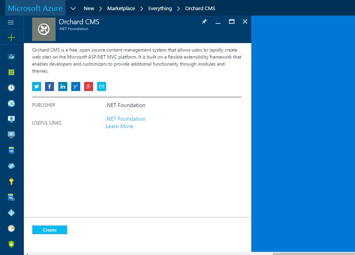
Task: Share Orchard CMS on Facebook
Action: click(x=49, y=87)
